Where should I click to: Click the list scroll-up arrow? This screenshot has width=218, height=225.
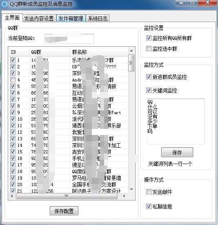pyautogui.click(x=131, y=51)
